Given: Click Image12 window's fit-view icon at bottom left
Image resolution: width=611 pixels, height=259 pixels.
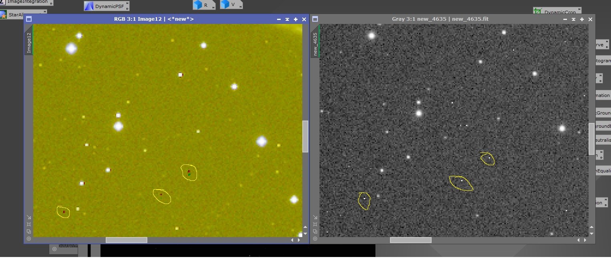Looking at the screenshot, I should (x=29, y=217).
